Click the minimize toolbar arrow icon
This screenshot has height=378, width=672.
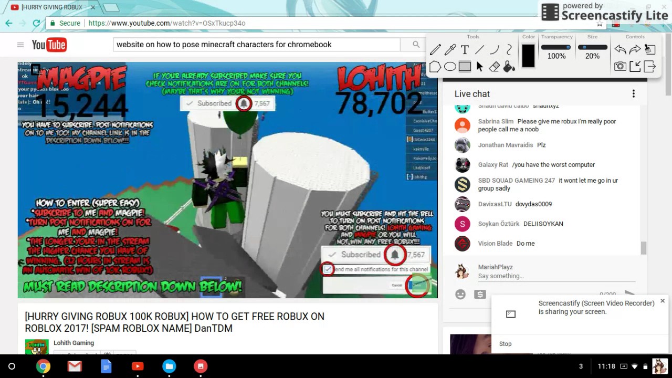click(x=635, y=67)
